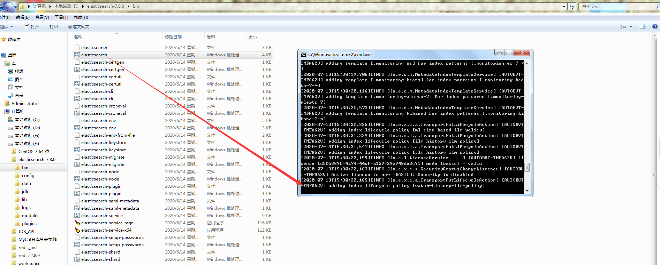Click the elasticsearch-7.8.0 breadcrumb segment
Image resolution: width=660 pixels, height=265 pixels.
106,6
